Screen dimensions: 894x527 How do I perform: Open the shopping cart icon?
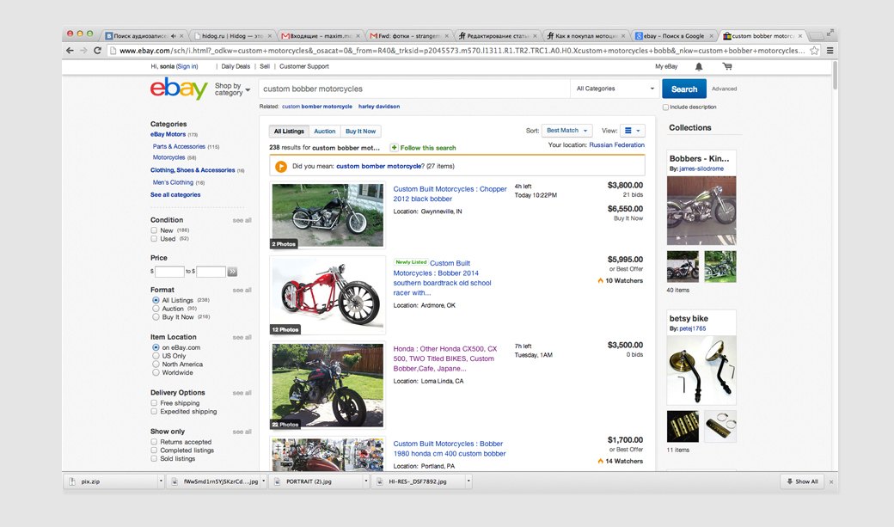[727, 67]
